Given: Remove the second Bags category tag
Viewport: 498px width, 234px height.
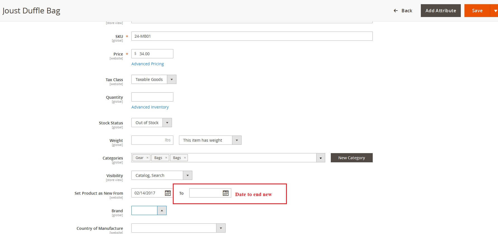Looking at the screenshot, I should (185, 158).
